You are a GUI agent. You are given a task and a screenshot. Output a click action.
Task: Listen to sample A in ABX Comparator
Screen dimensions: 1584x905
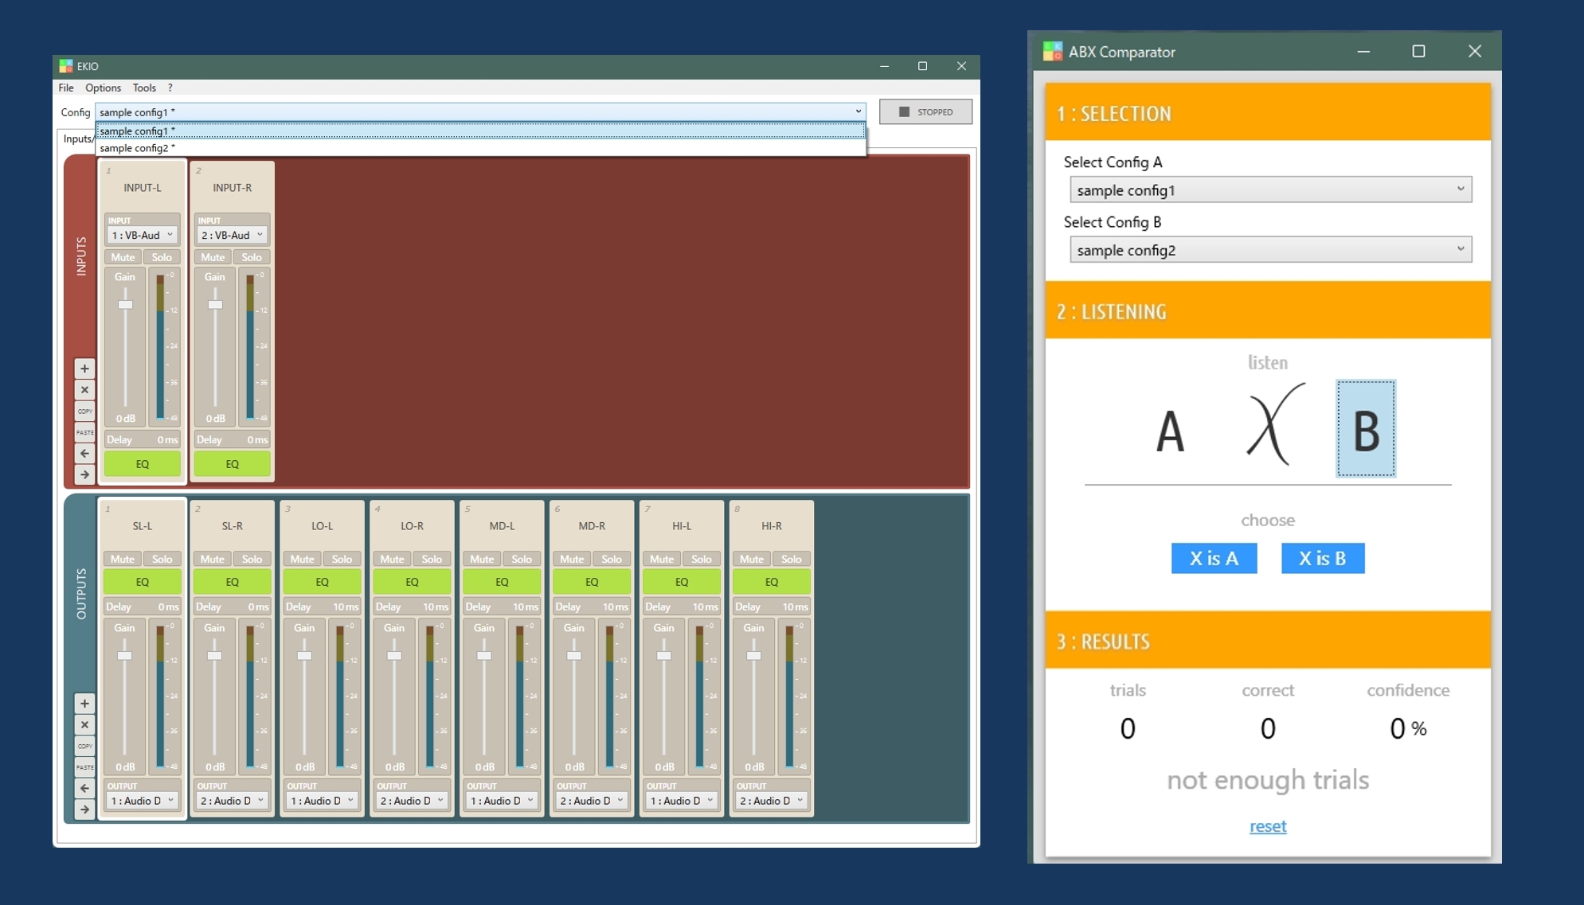point(1170,431)
